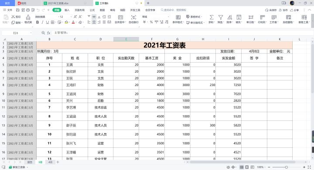The width and height of the screenshot is (314, 170).
Task: Click the Rows and Columns (行和列) icon
Action: [262, 17]
